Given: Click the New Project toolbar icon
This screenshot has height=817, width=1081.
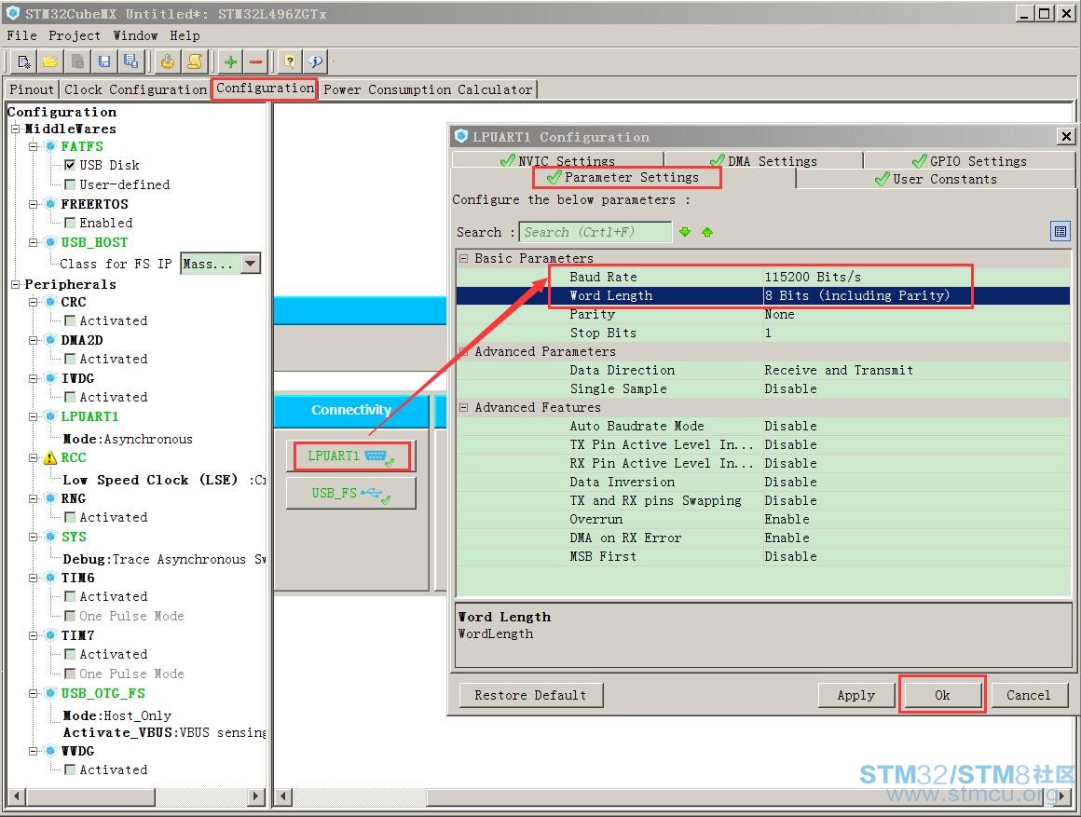Looking at the screenshot, I should pos(24,62).
